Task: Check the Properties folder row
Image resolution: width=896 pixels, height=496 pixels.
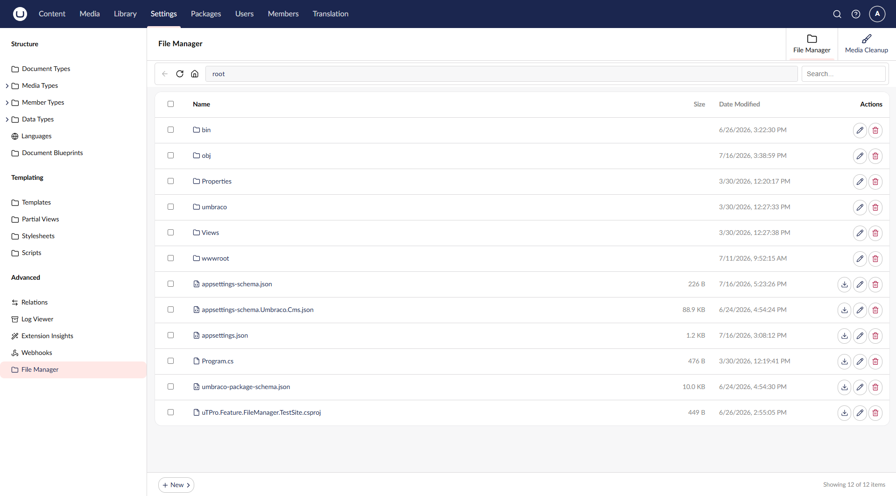Action: [170, 181]
